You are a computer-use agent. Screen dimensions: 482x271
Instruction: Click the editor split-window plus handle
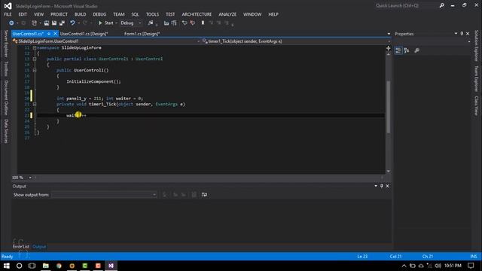(x=389, y=48)
